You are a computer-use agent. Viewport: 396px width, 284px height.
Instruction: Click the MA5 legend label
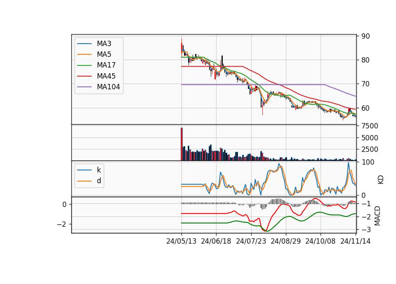pyautogui.click(x=104, y=54)
